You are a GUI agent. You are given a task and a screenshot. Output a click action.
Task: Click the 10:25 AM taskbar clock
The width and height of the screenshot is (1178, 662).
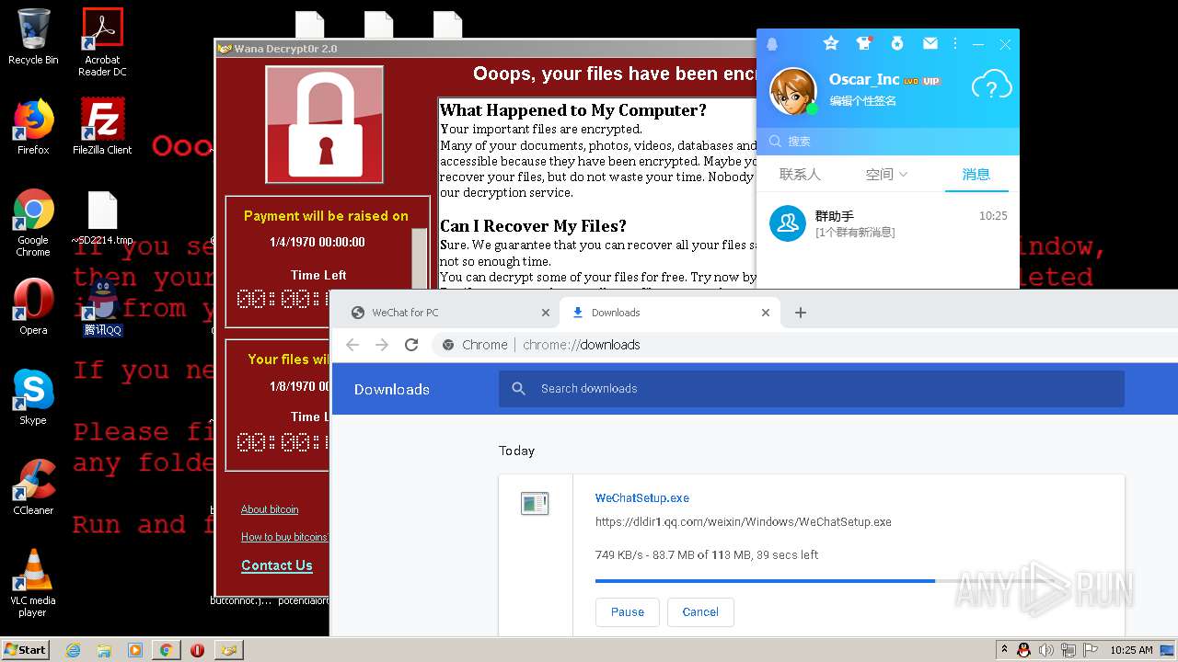[1132, 650]
